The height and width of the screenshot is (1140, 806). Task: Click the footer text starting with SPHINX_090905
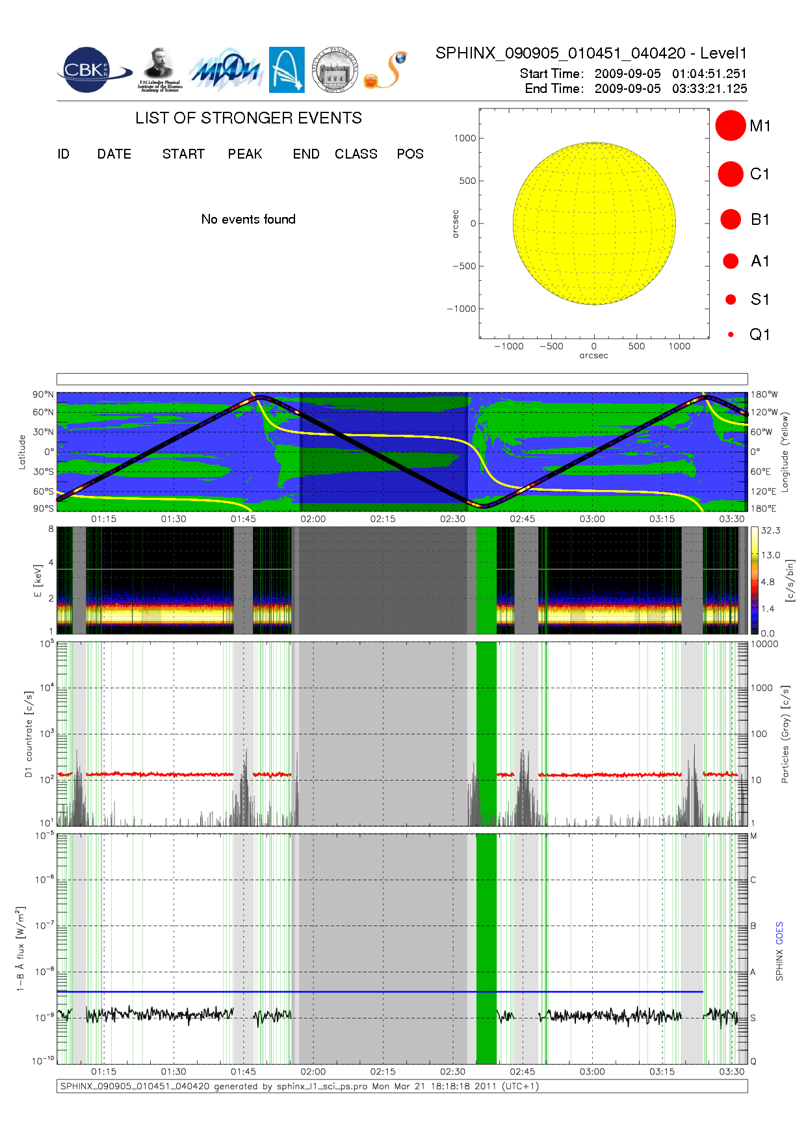click(x=299, y=1086)
